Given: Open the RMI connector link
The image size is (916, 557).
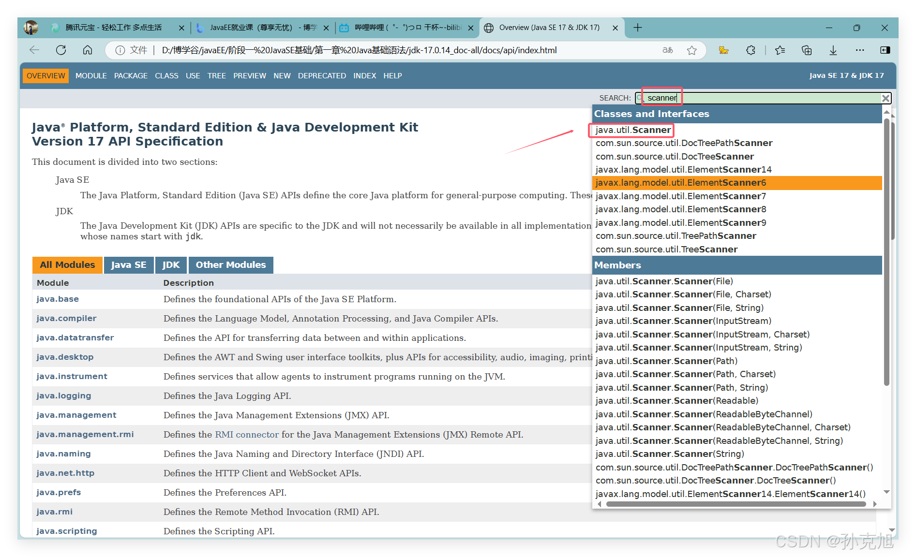Looking at the screenshot, I should (247, 435).
